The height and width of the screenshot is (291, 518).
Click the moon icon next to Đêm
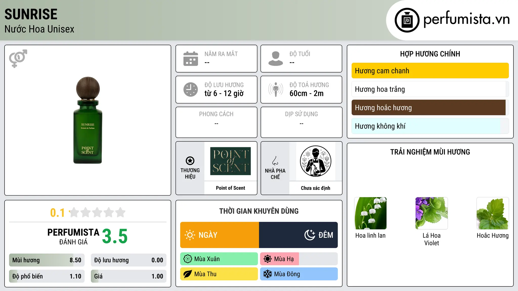[310, 235]
